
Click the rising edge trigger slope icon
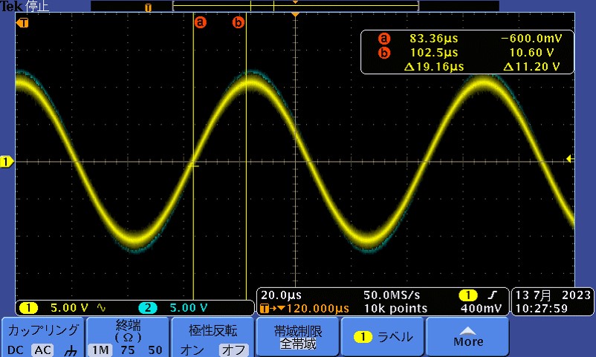click(x=492, y=294)
